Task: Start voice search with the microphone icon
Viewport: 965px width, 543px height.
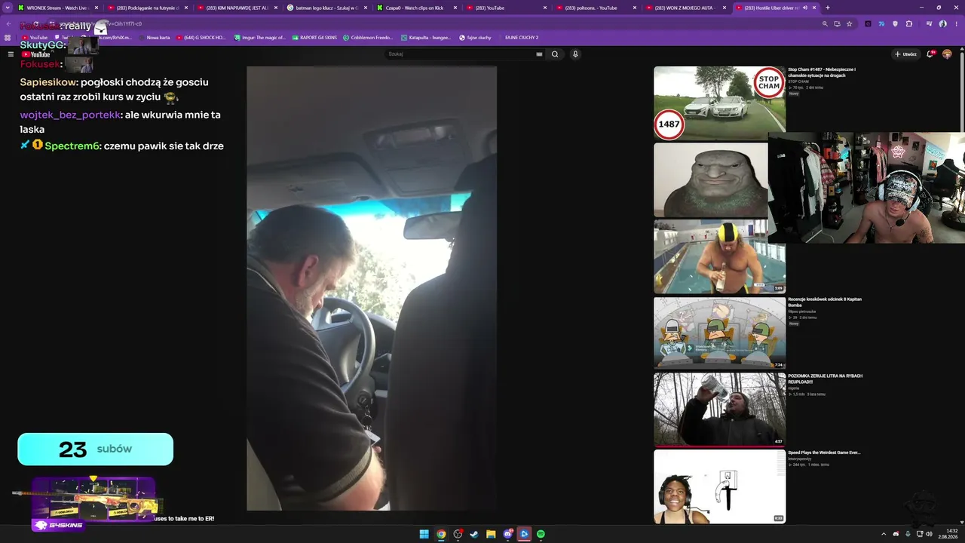Action: (575, 54)
